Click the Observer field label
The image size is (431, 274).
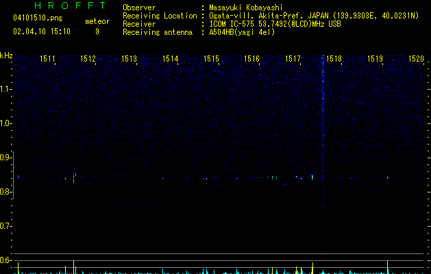pyautogui.click(x=139, y=8)
